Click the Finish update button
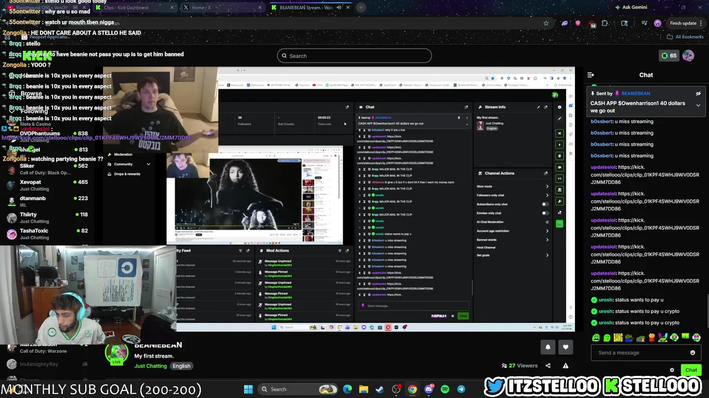Screen dimensions: 709x398 687,23
